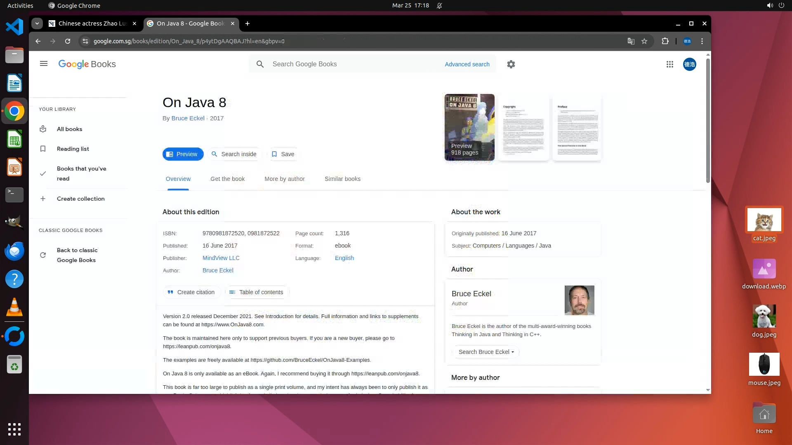
Task: Reload the current page
Action: click(x=68, y=41)
